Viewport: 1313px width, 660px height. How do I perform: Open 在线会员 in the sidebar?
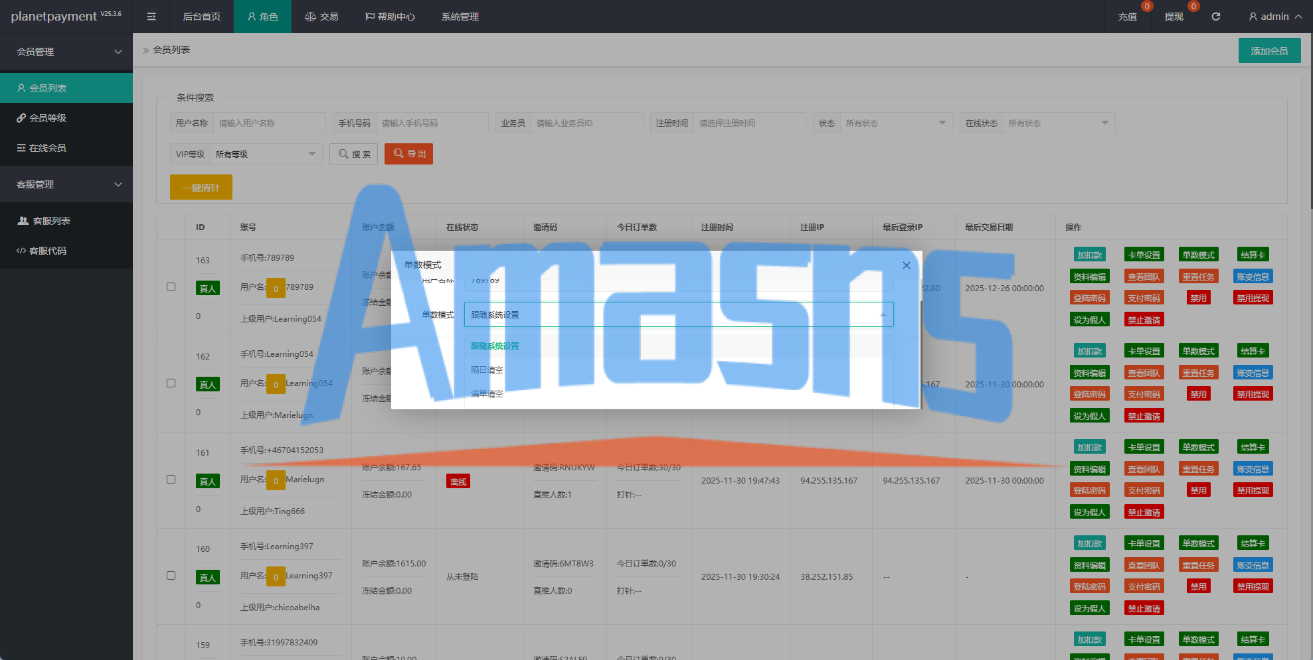tap(66, 148)
